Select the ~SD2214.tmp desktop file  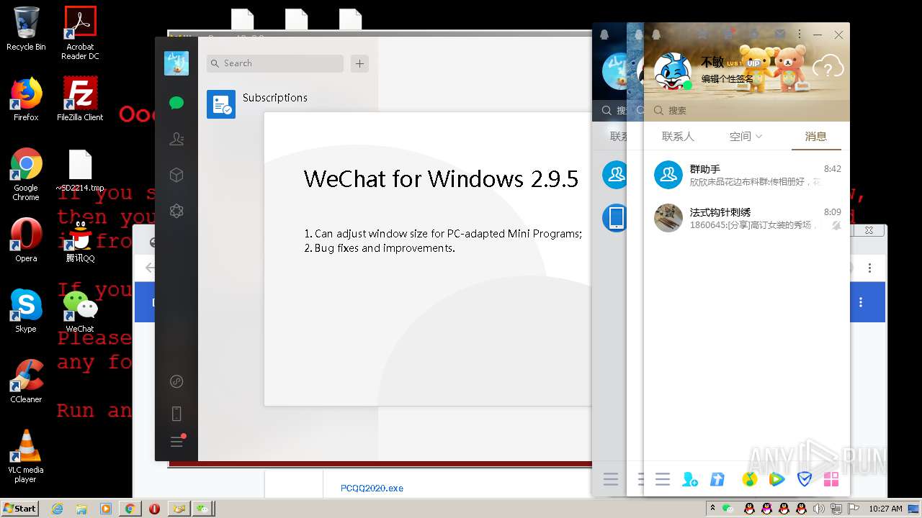pos(80,171)
